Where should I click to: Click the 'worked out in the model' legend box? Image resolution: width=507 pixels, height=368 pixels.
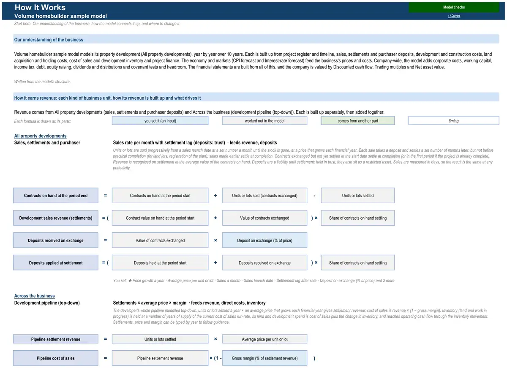(264, 121)
